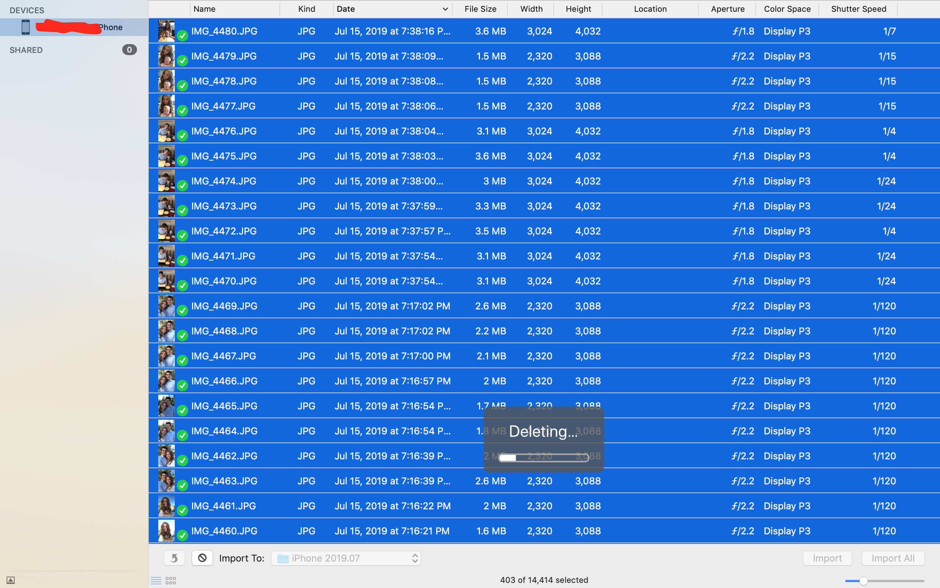
Task: Sort by the Height column header
Action: coord(578,9)
